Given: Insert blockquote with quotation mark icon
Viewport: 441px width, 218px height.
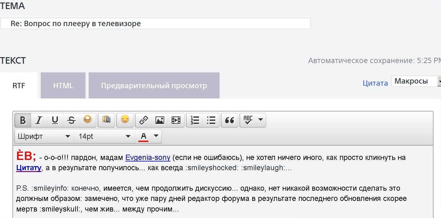Looking at the screenshot, I should point(230,120).
